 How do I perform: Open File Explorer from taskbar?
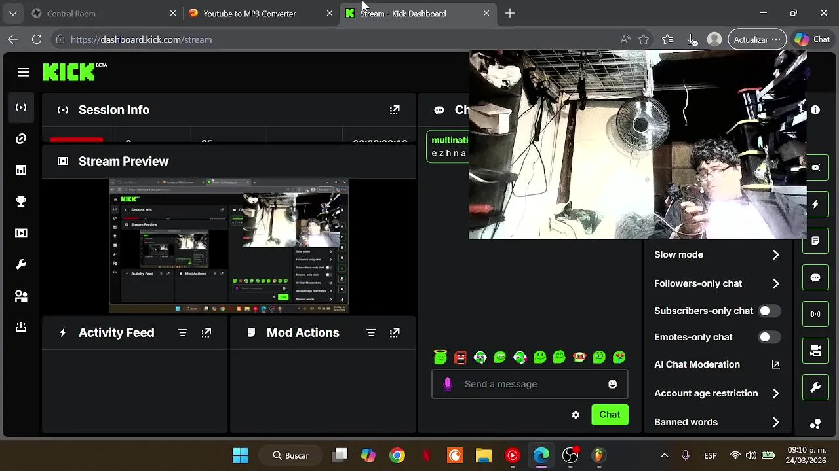tap(484, 455)
